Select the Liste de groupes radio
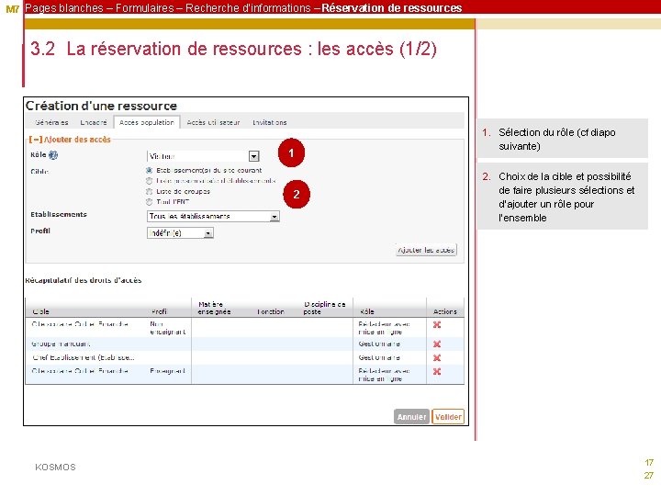This screenshot has height=496, width=661. [149, 191]
